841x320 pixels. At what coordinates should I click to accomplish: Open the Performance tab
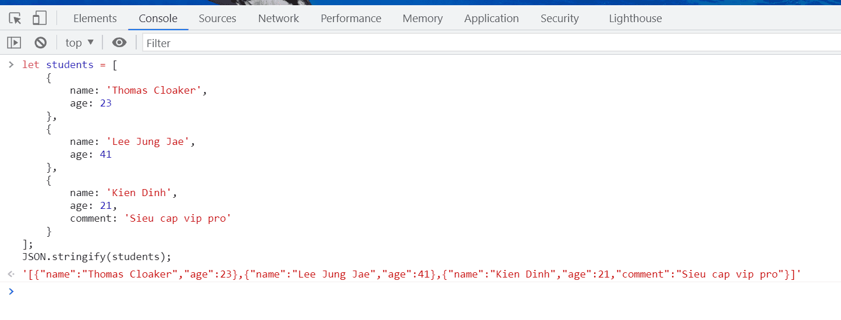tap(350, 19)
